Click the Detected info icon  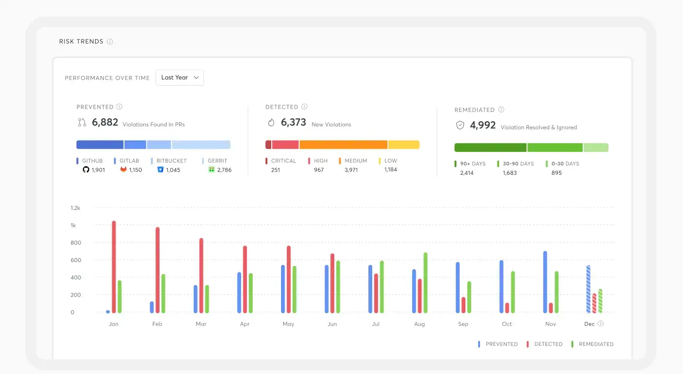coord(304,107)
